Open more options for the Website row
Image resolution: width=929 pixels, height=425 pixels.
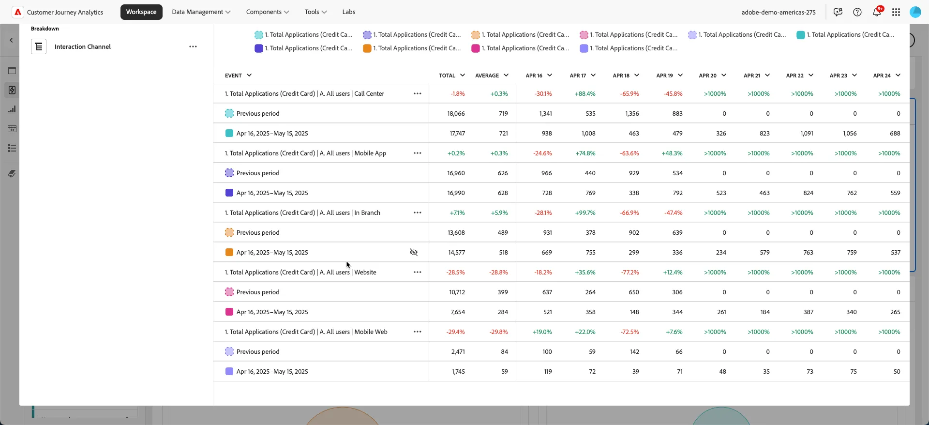418,272
